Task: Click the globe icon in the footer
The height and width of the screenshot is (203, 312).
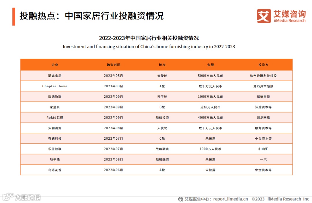Action: (181, 199)
